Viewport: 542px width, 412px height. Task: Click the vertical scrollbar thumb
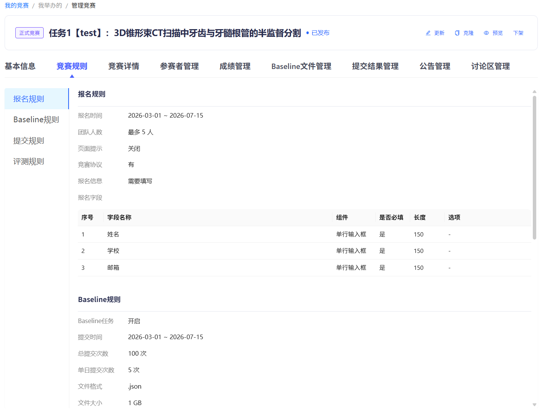tap(534, 167)
